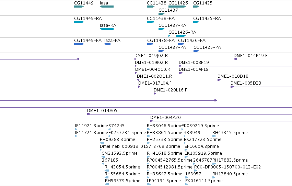
Task: Click EST RH09283.3prime
Action: click(x=117, y=140)
